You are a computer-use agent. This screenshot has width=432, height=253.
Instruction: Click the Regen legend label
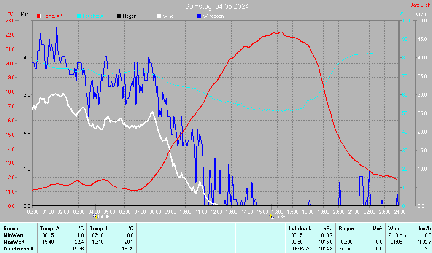pos(130,16)
